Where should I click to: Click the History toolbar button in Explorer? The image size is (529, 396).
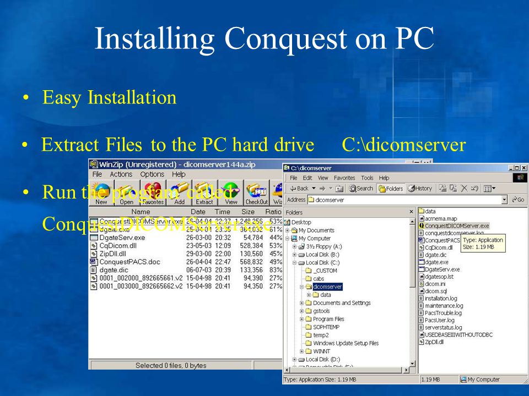coord(419,189)
